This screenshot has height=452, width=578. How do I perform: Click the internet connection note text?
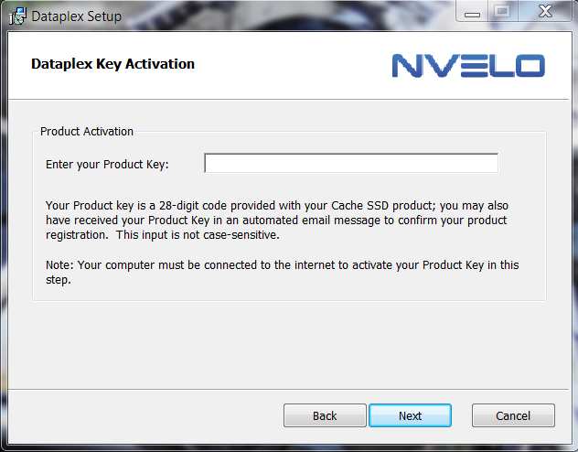[282, 265]
